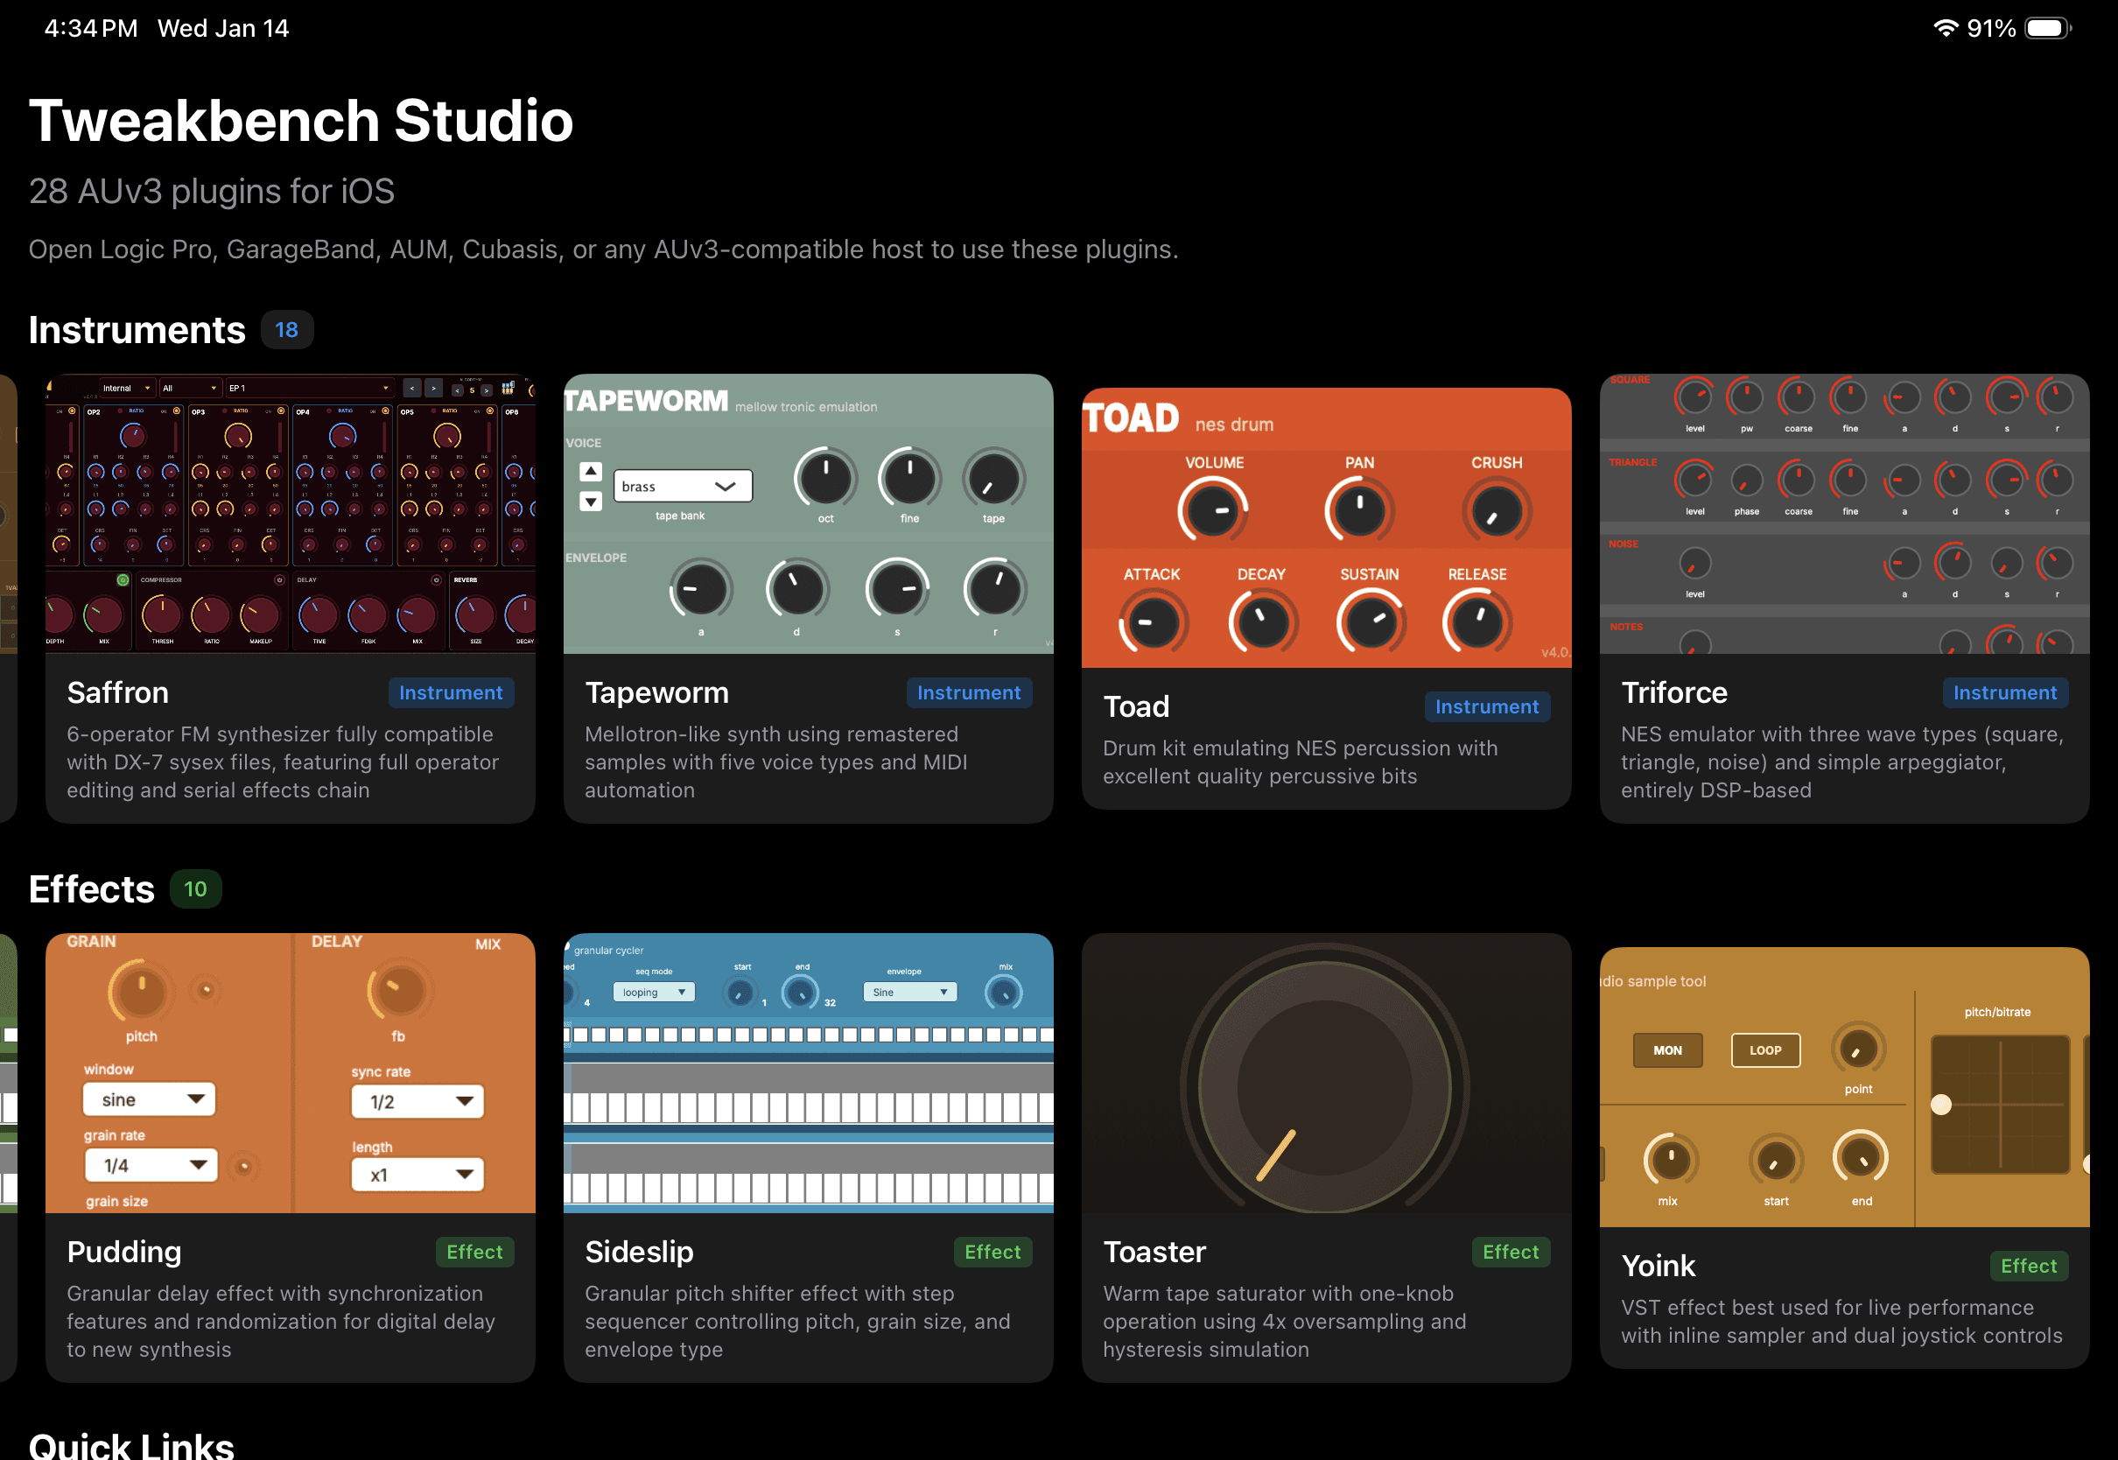2118x1460 pixels.
Task: Click the Instrument badge on Triforce card
Action: click(2005, 692)
